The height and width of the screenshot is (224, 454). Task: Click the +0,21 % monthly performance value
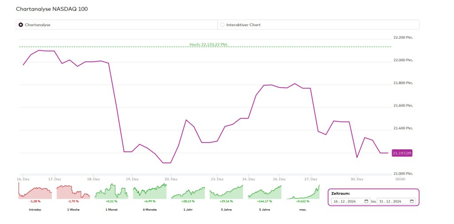[x=111, y=201]
